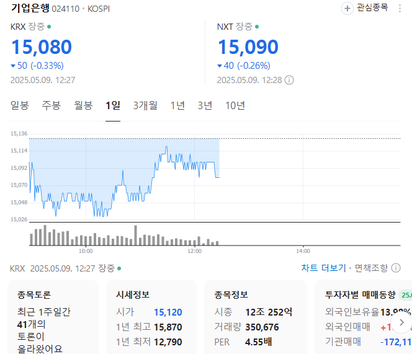
Task: Click 1년 최저 value 12,790
Action: 168,342
